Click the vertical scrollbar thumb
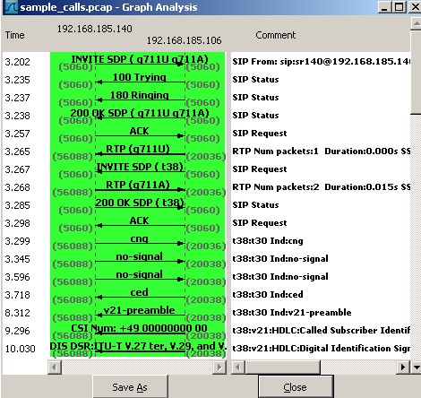Image resolution: width=421 pixels, height=398 pixels. tap(416, 72)
